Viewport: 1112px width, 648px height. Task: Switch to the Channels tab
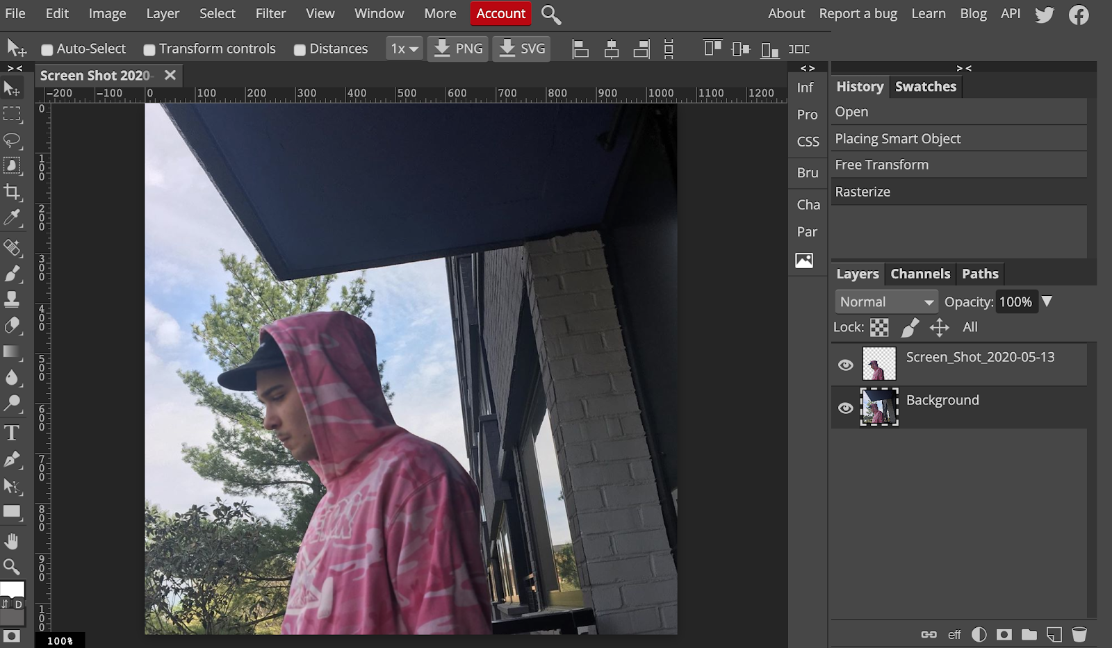click(919, 274)
